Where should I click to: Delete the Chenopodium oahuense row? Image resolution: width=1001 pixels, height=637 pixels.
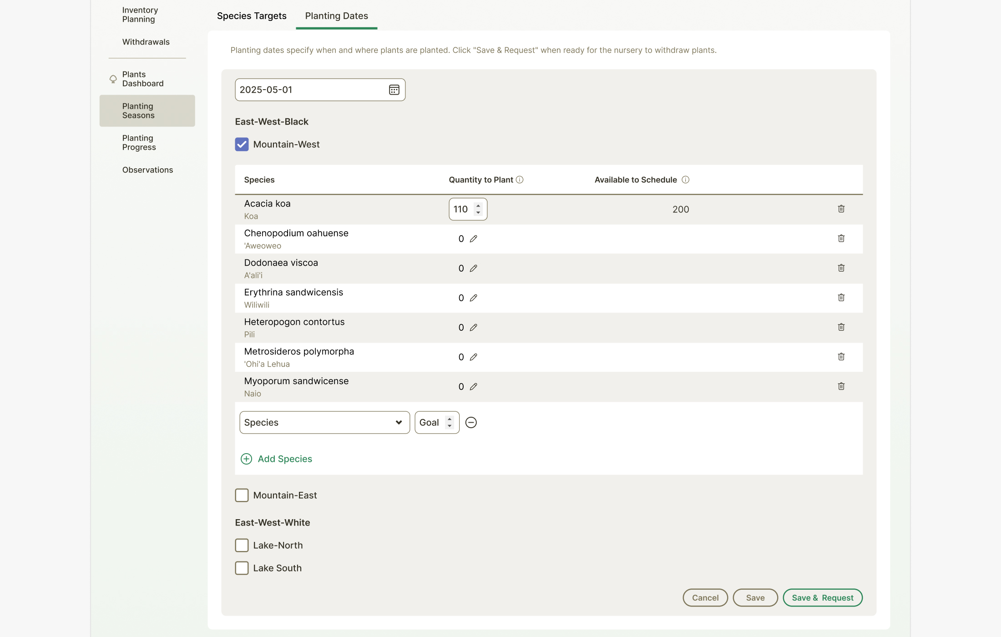[x=841, y=238]
